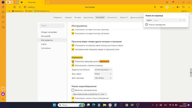Open Microsoft Edge from the taskbar
The image size is (192, 108).
[94, 105]
